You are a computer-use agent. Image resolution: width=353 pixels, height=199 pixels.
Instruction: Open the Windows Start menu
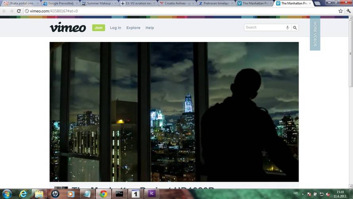(x=7, y=194)
